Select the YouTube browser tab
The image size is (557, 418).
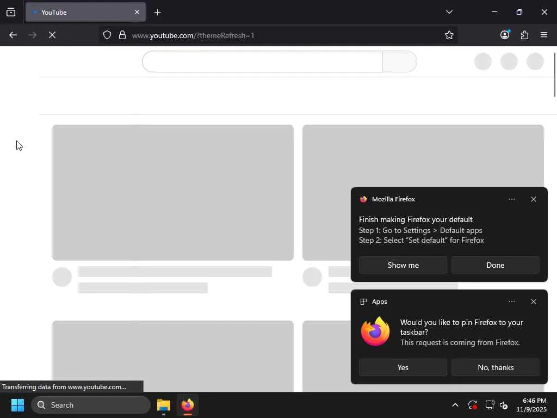[85, 12]
